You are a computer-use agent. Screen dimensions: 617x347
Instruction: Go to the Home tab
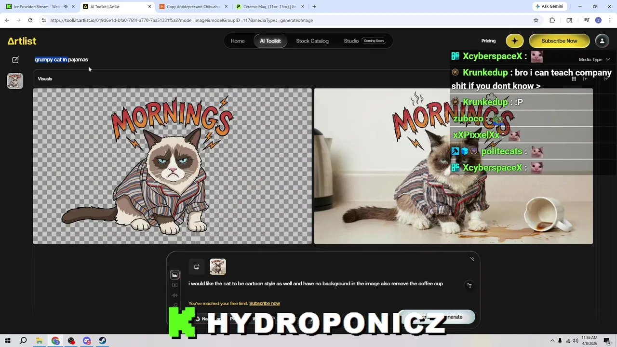coord(238,41)
